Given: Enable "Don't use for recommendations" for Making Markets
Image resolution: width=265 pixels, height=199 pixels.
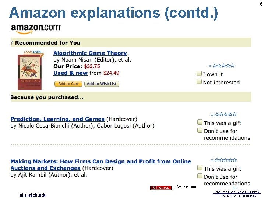Looking at the screenshot, I should pos(200,176).
